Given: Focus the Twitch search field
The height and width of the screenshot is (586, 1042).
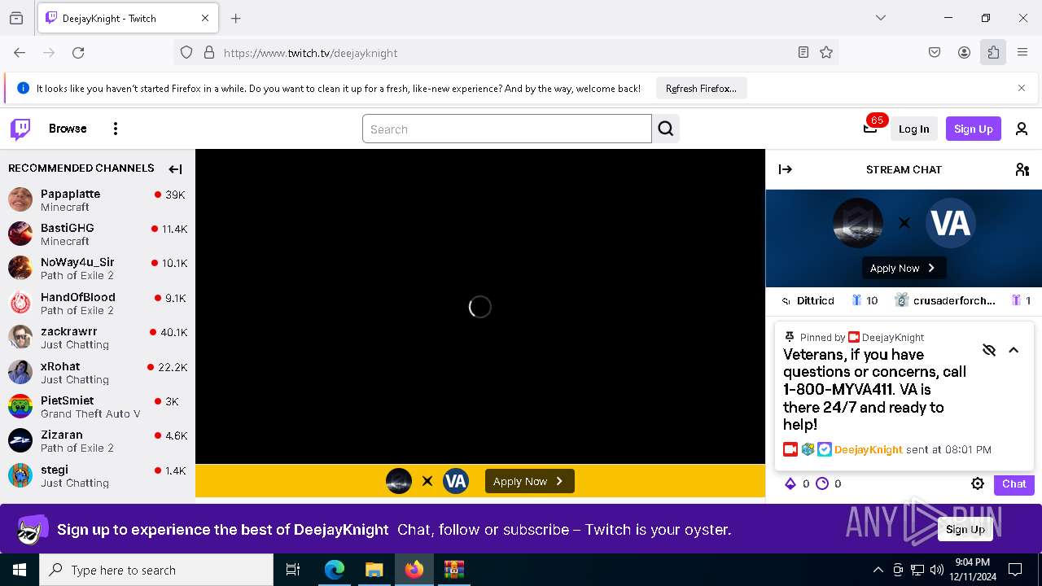Looking at the screenshot, I should (x=506, y=129).
